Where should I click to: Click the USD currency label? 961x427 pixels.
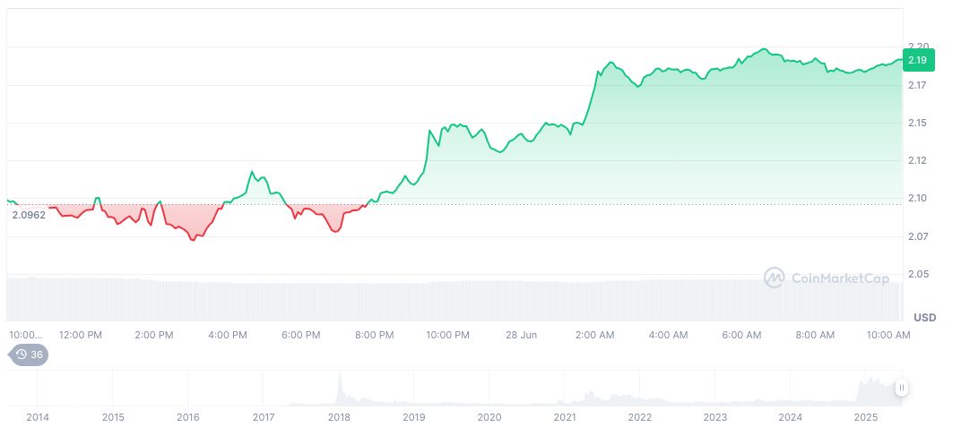click(924, 318)
